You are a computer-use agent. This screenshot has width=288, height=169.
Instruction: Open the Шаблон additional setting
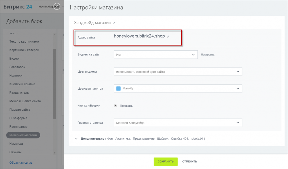coord(163,139)
